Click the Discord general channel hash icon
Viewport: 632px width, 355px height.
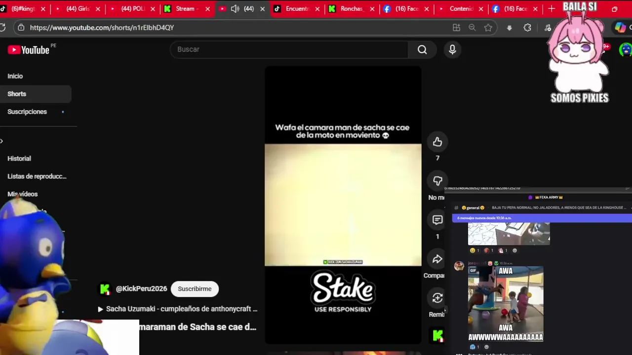(456, 208)
